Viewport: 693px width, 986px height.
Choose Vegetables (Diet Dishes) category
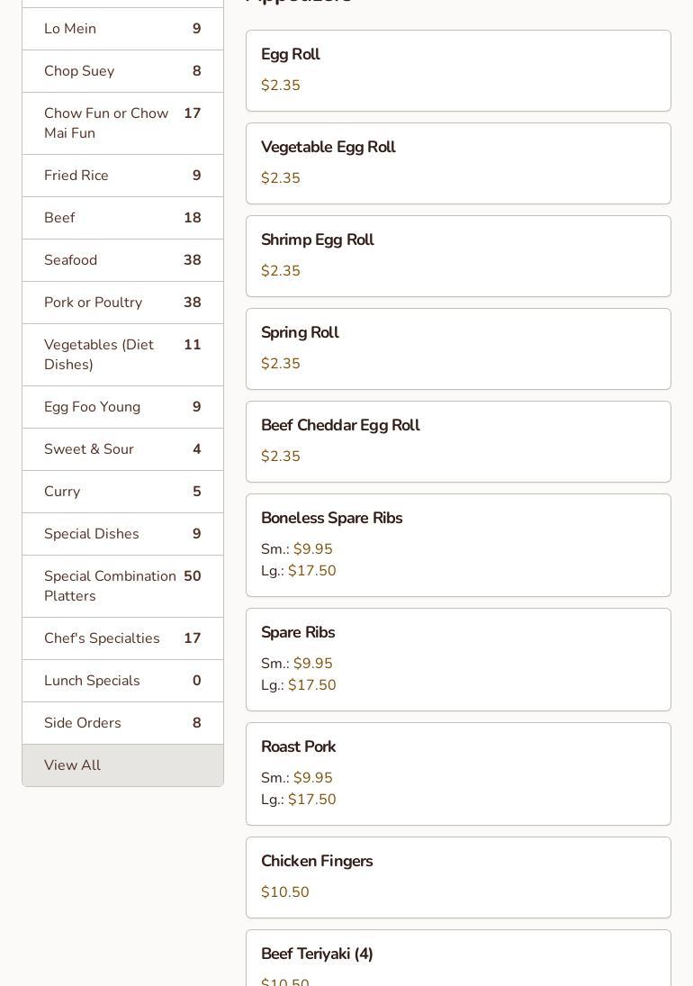(x=122, y=355)
